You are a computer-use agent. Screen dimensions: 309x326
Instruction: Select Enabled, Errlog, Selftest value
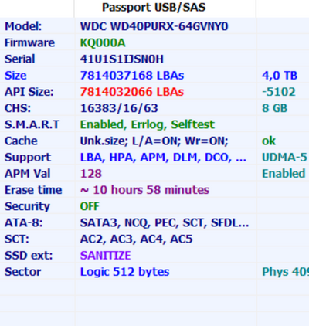pos(148,124)
